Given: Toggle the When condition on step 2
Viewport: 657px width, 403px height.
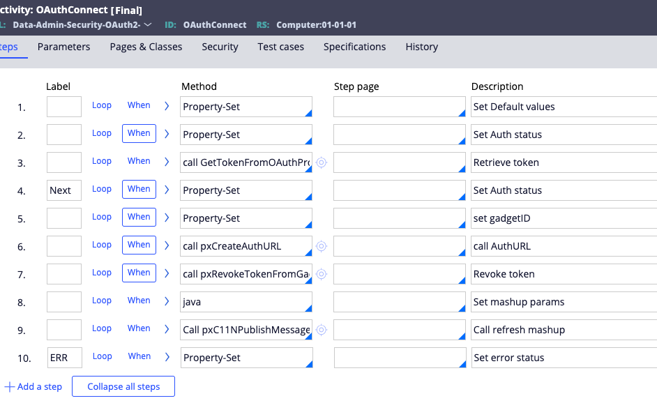Looking at the screenshot, I should [x=139, y=133].
